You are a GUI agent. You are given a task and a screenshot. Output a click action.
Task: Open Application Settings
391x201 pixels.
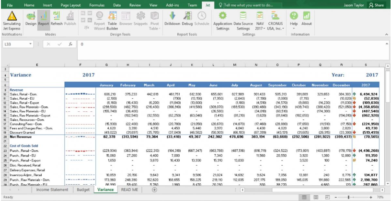click(x=222, y=21)
